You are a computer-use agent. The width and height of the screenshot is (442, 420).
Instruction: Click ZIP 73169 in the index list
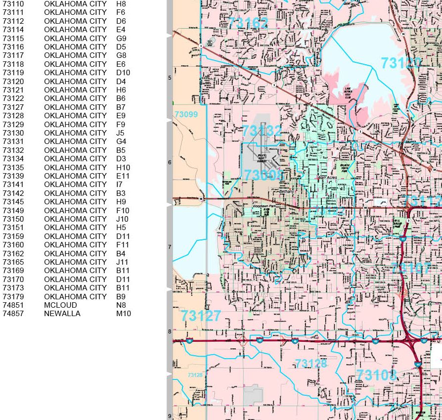pos(13,271)
